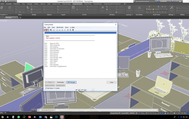
Task: Switch to the ProjectSymbols ribbon tab
Action: [x=77, y=4]
